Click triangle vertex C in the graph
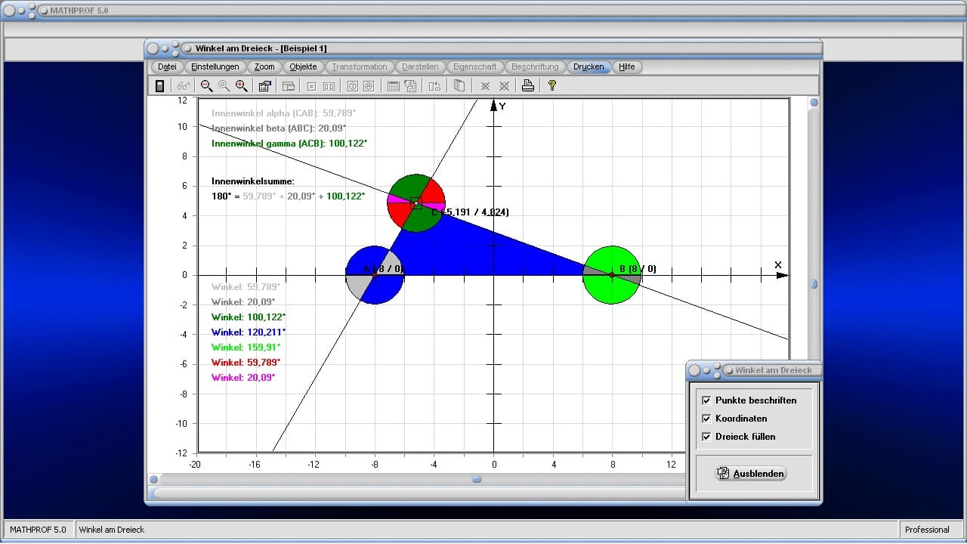Screen dimensions: 967x544 tap(416, 202)
